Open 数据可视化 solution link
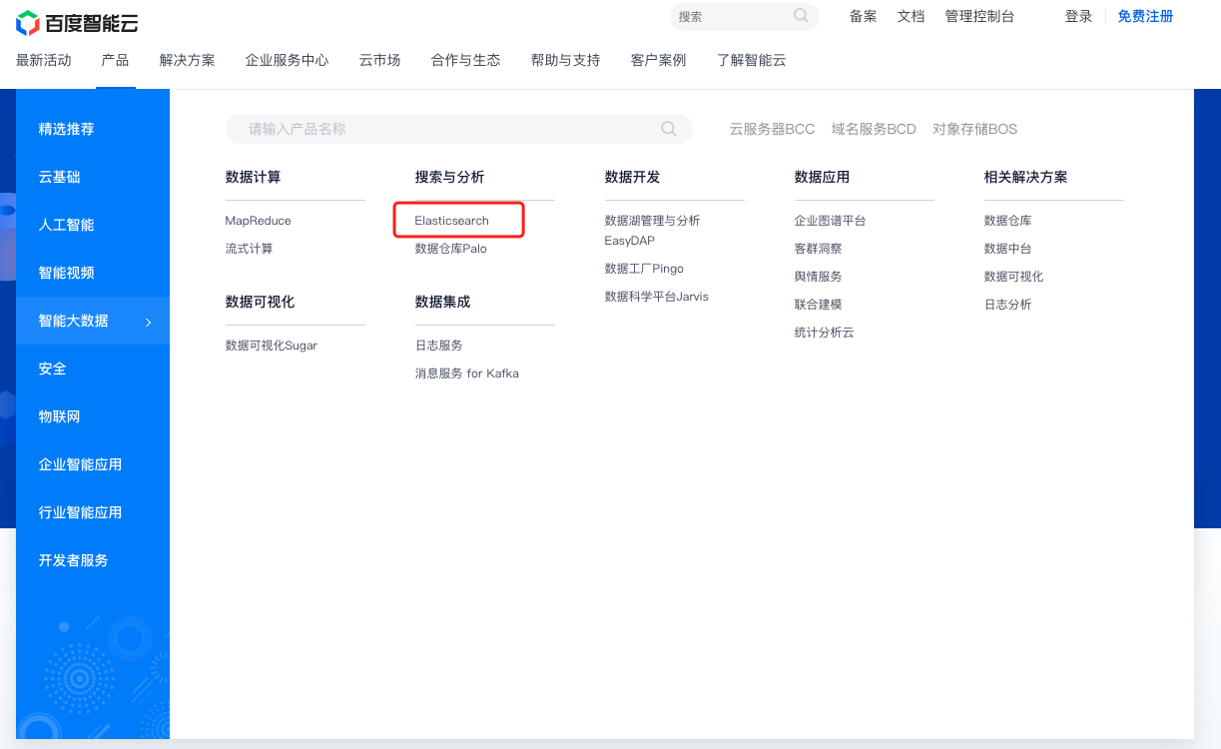Screen dimensions: 1221x749 (1013, 277)
